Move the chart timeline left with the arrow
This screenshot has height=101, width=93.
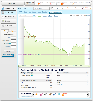[x=20, y=66]
